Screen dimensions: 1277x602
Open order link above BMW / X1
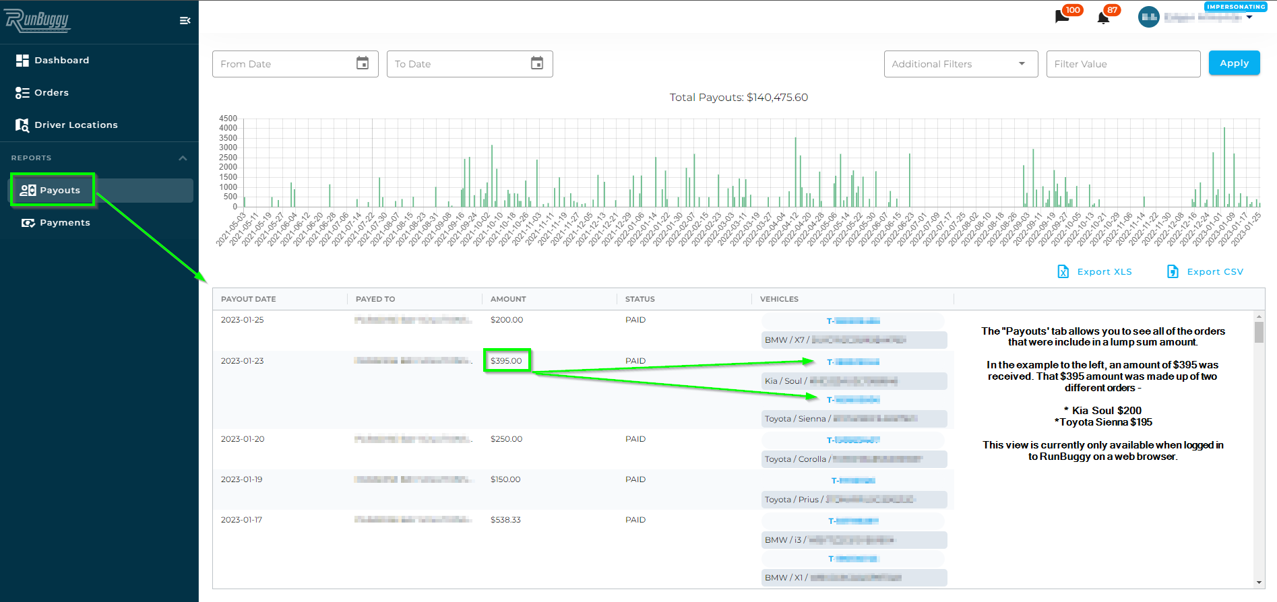click(x=854, y=559)
